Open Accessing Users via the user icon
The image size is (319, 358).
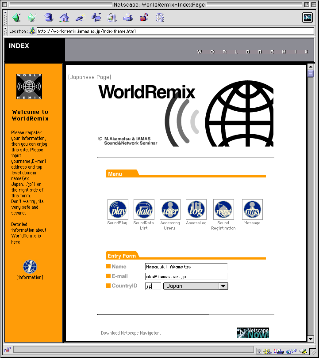(170, 209)
